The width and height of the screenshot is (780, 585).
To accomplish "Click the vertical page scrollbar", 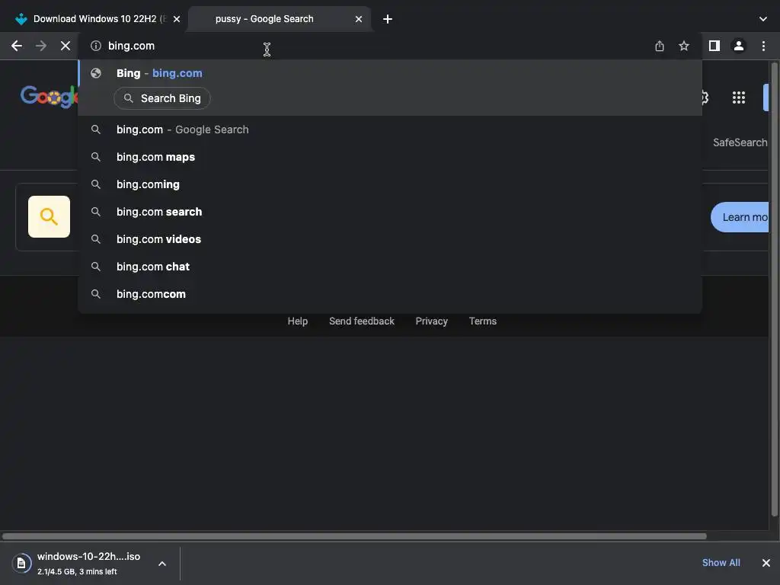I will tap(774, 289).
